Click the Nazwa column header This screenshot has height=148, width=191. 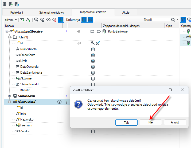[30, 26]
